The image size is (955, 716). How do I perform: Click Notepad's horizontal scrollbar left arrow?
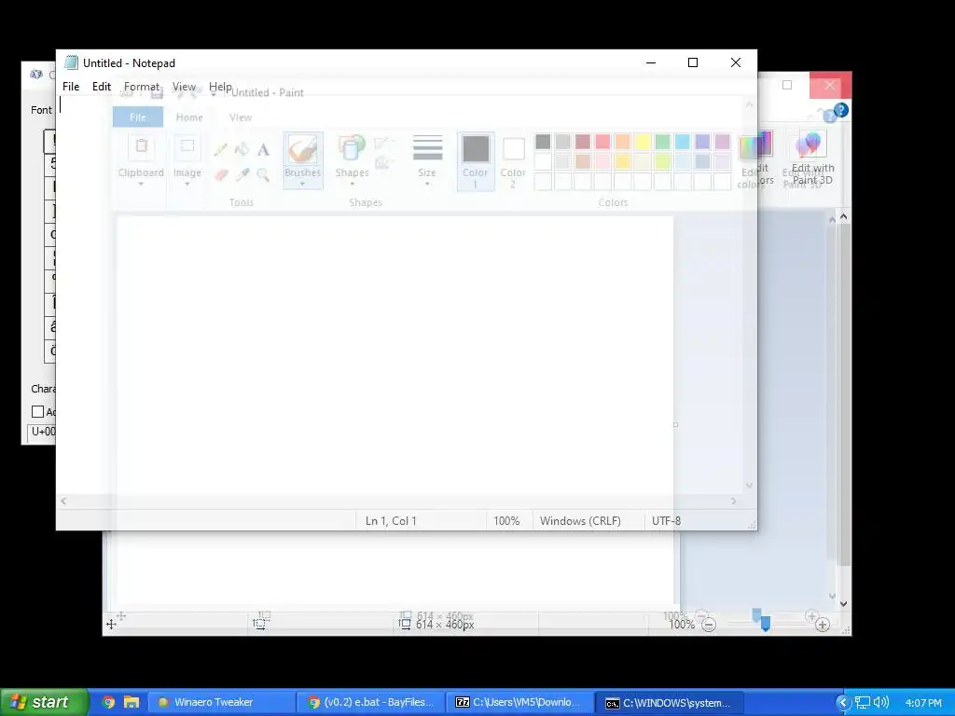(64, 501)
